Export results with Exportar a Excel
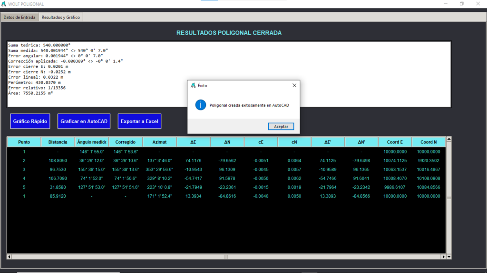 [x=139, y=121]
